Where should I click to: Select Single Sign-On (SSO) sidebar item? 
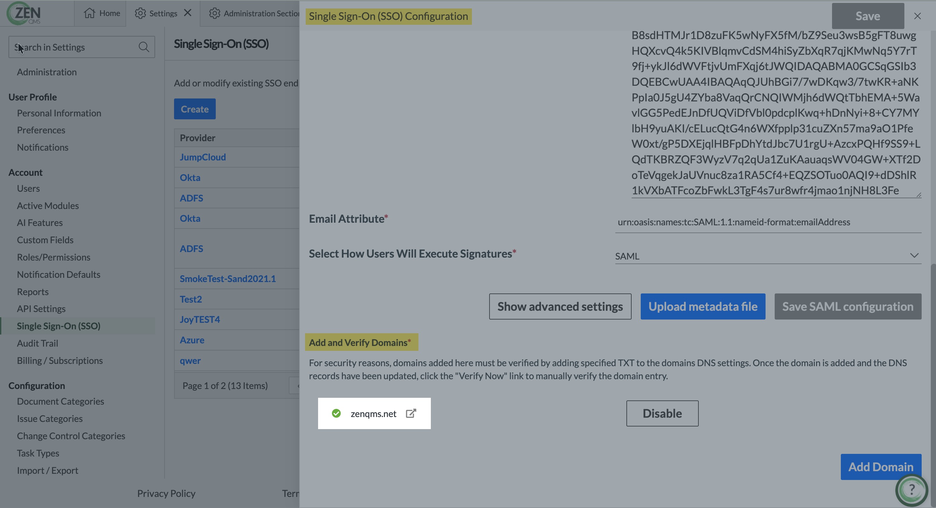coord(77,326)
